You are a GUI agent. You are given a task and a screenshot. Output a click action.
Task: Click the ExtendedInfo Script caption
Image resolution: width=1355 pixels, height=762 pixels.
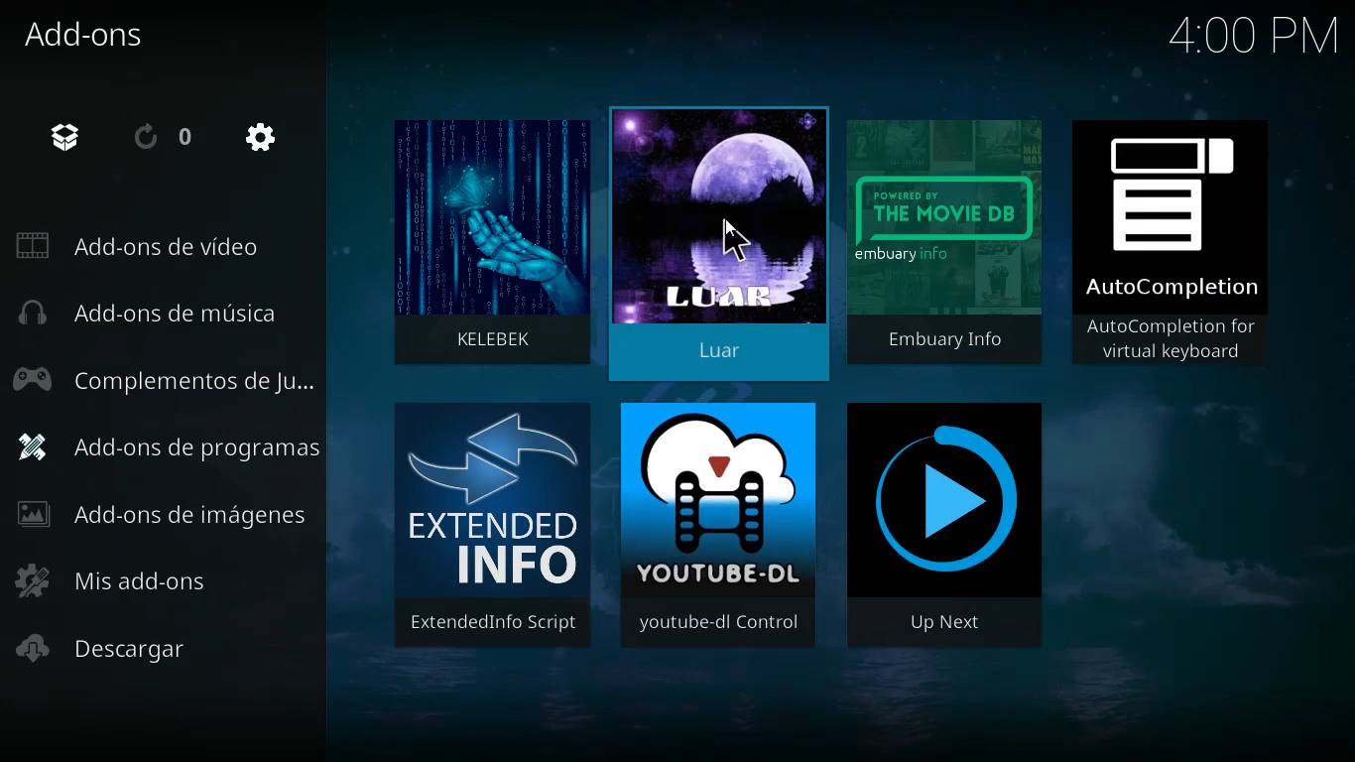(x=493, y=622)
